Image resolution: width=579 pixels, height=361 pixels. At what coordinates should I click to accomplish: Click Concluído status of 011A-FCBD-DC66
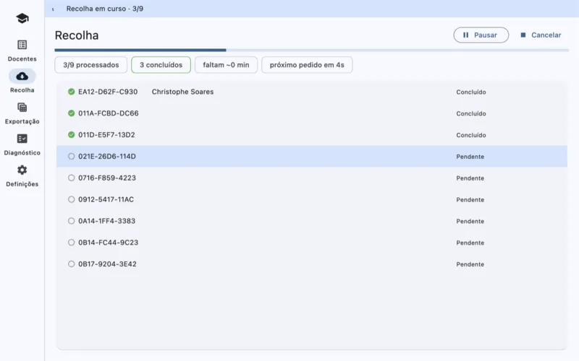point(471,113)
